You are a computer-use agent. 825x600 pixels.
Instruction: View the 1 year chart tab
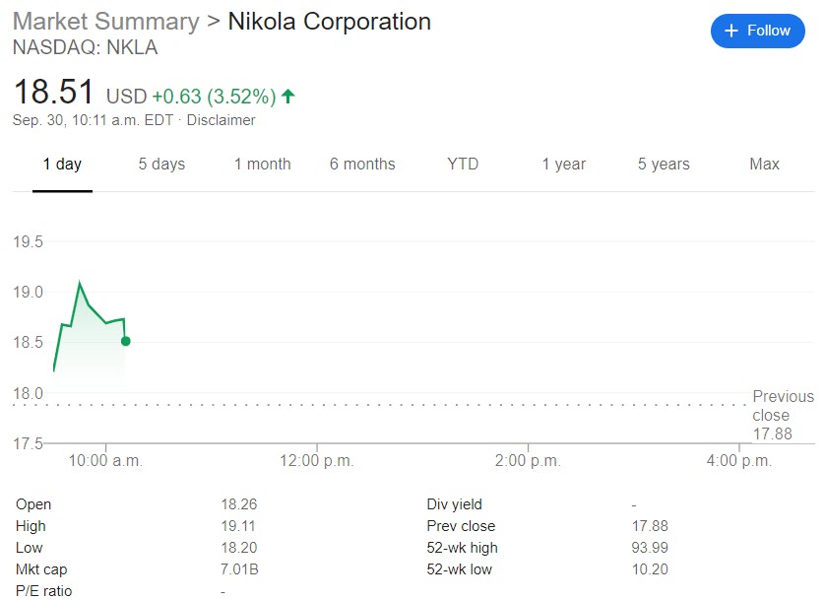click(x=563, y=165)
